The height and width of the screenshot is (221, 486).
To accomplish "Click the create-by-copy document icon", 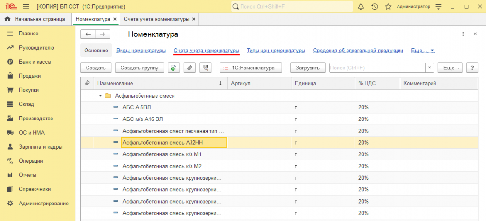I will pos(174,68).
